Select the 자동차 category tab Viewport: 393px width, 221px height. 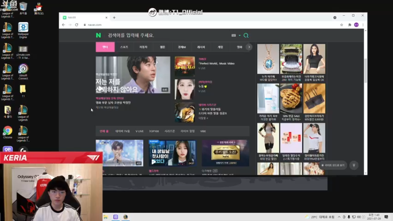(x=143, y=47)
